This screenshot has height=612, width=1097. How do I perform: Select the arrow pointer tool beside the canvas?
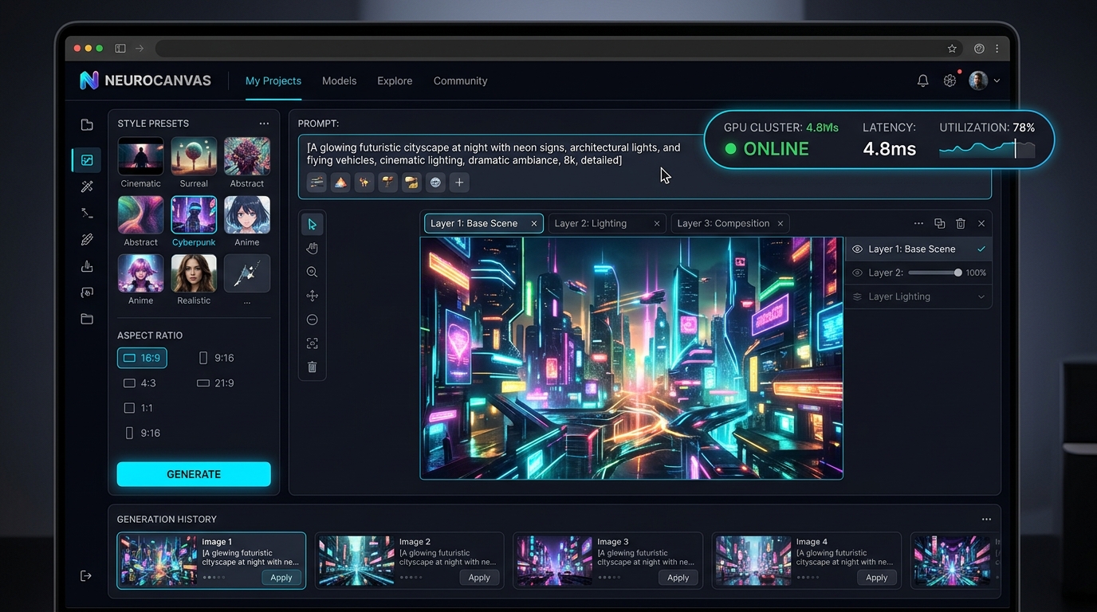pos(312,225)
